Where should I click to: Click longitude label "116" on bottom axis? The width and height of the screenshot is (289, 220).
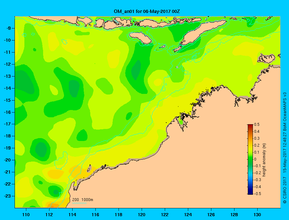(x=95, y=215)
